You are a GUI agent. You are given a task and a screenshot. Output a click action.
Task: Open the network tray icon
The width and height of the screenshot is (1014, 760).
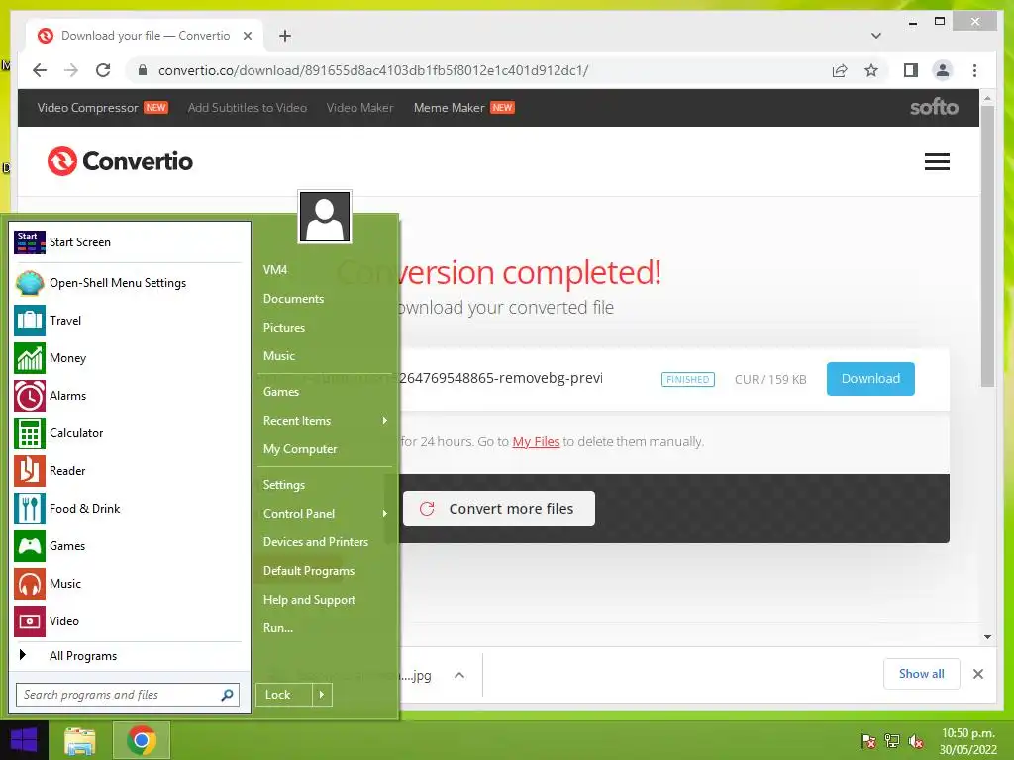coord(892,741)
